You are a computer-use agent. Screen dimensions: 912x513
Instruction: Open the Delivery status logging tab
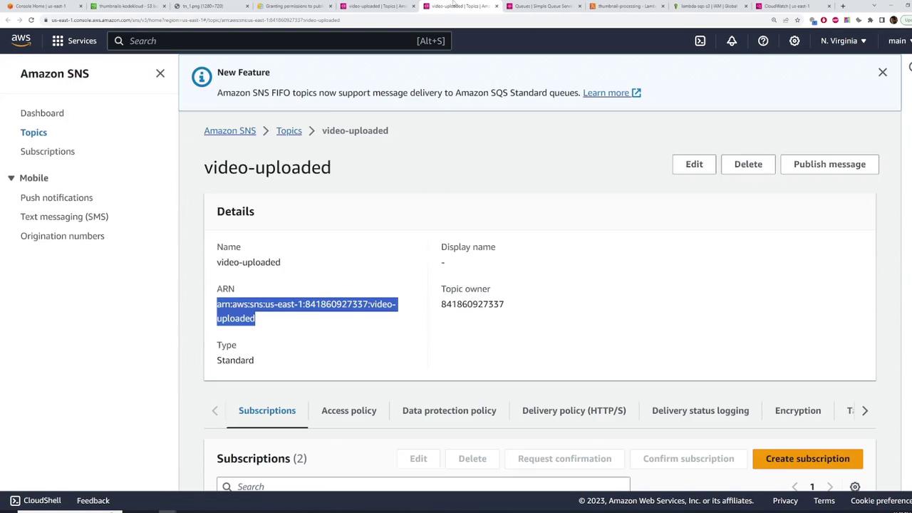point(700,410)
